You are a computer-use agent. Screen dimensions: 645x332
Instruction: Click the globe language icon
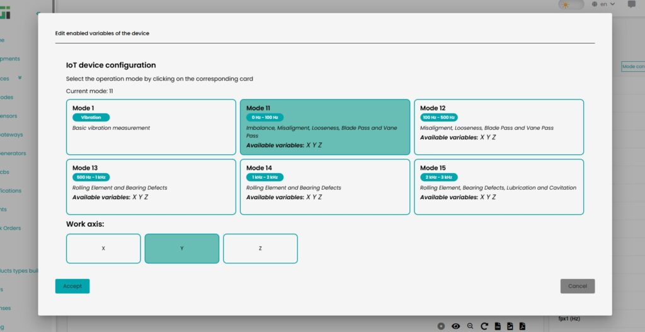(595, 4)
